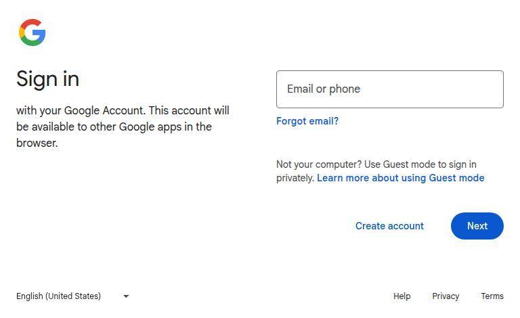Open the Terms footer link

pos(492,296)
